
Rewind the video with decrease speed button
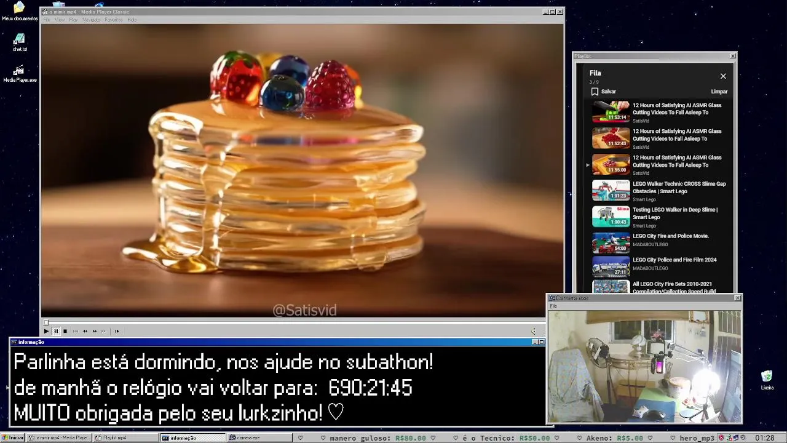[85, 331]
